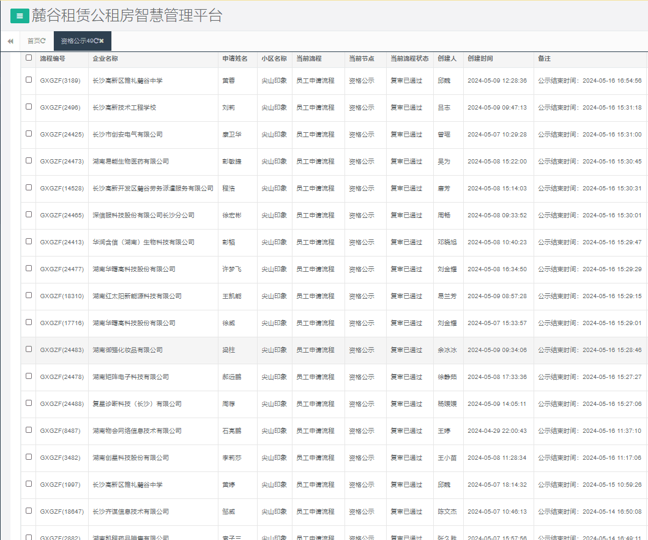
Task: Click the 备注 column header
Action: 544,59
